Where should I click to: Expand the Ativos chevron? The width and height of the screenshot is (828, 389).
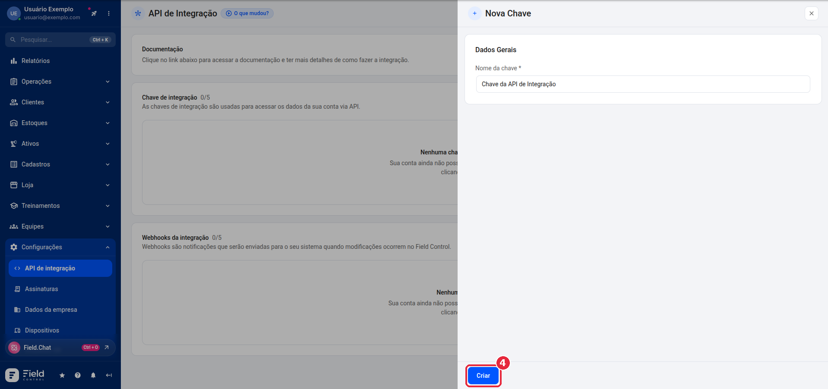(107, 144)
